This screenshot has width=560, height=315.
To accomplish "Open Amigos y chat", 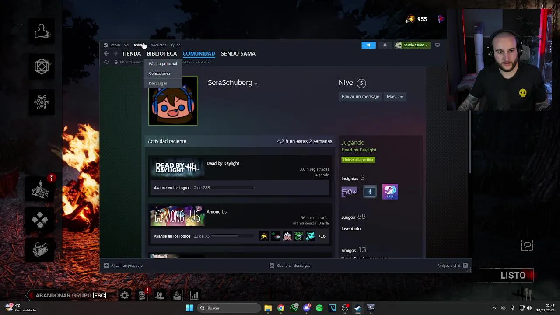I will [452, 266].
